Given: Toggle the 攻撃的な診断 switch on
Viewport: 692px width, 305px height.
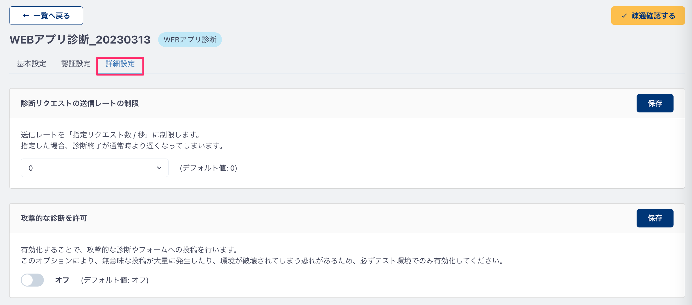Looking at the screenshot, I should click(x=32, y=280).
